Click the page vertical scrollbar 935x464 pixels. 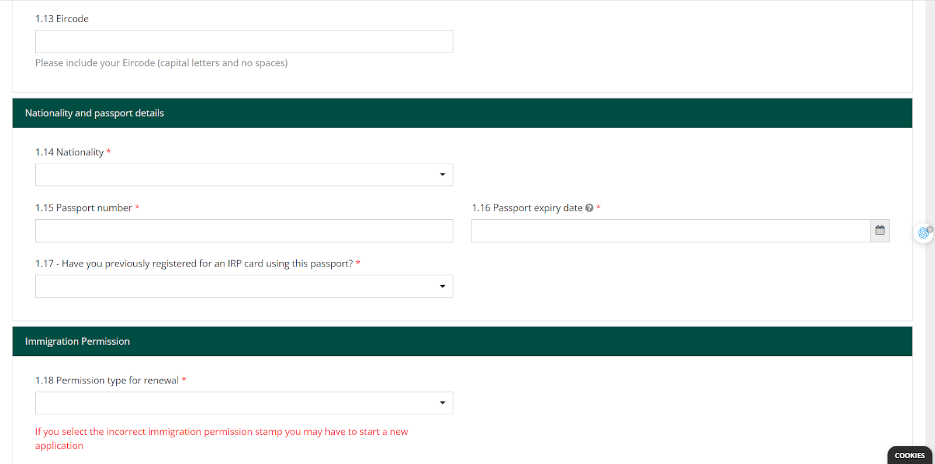point(930,232)
